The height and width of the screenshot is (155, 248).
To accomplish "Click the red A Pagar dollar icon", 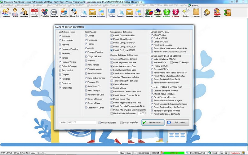I will (x=175, y=13).
